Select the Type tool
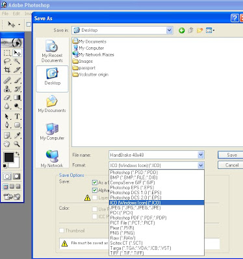Image resolution: width=243 pixels, height=259 pixels. click(x=17, y=117)
